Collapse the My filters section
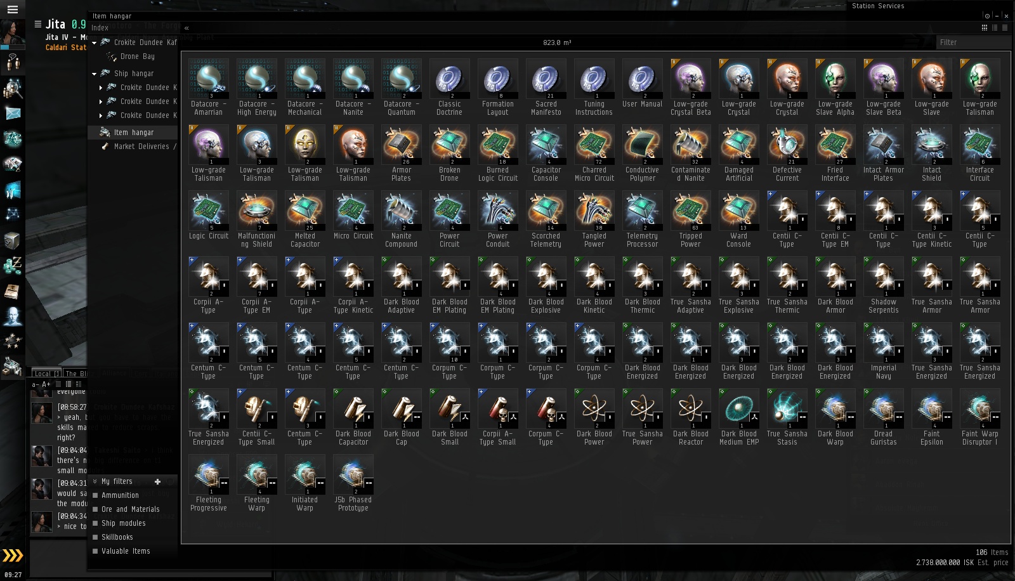 [95, 481]
